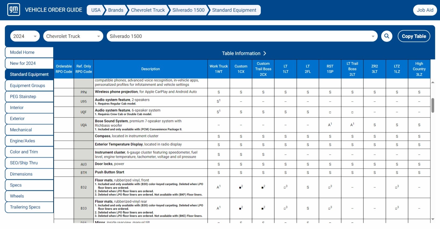Click the High Country 3LZ header

tap(419, 69)
